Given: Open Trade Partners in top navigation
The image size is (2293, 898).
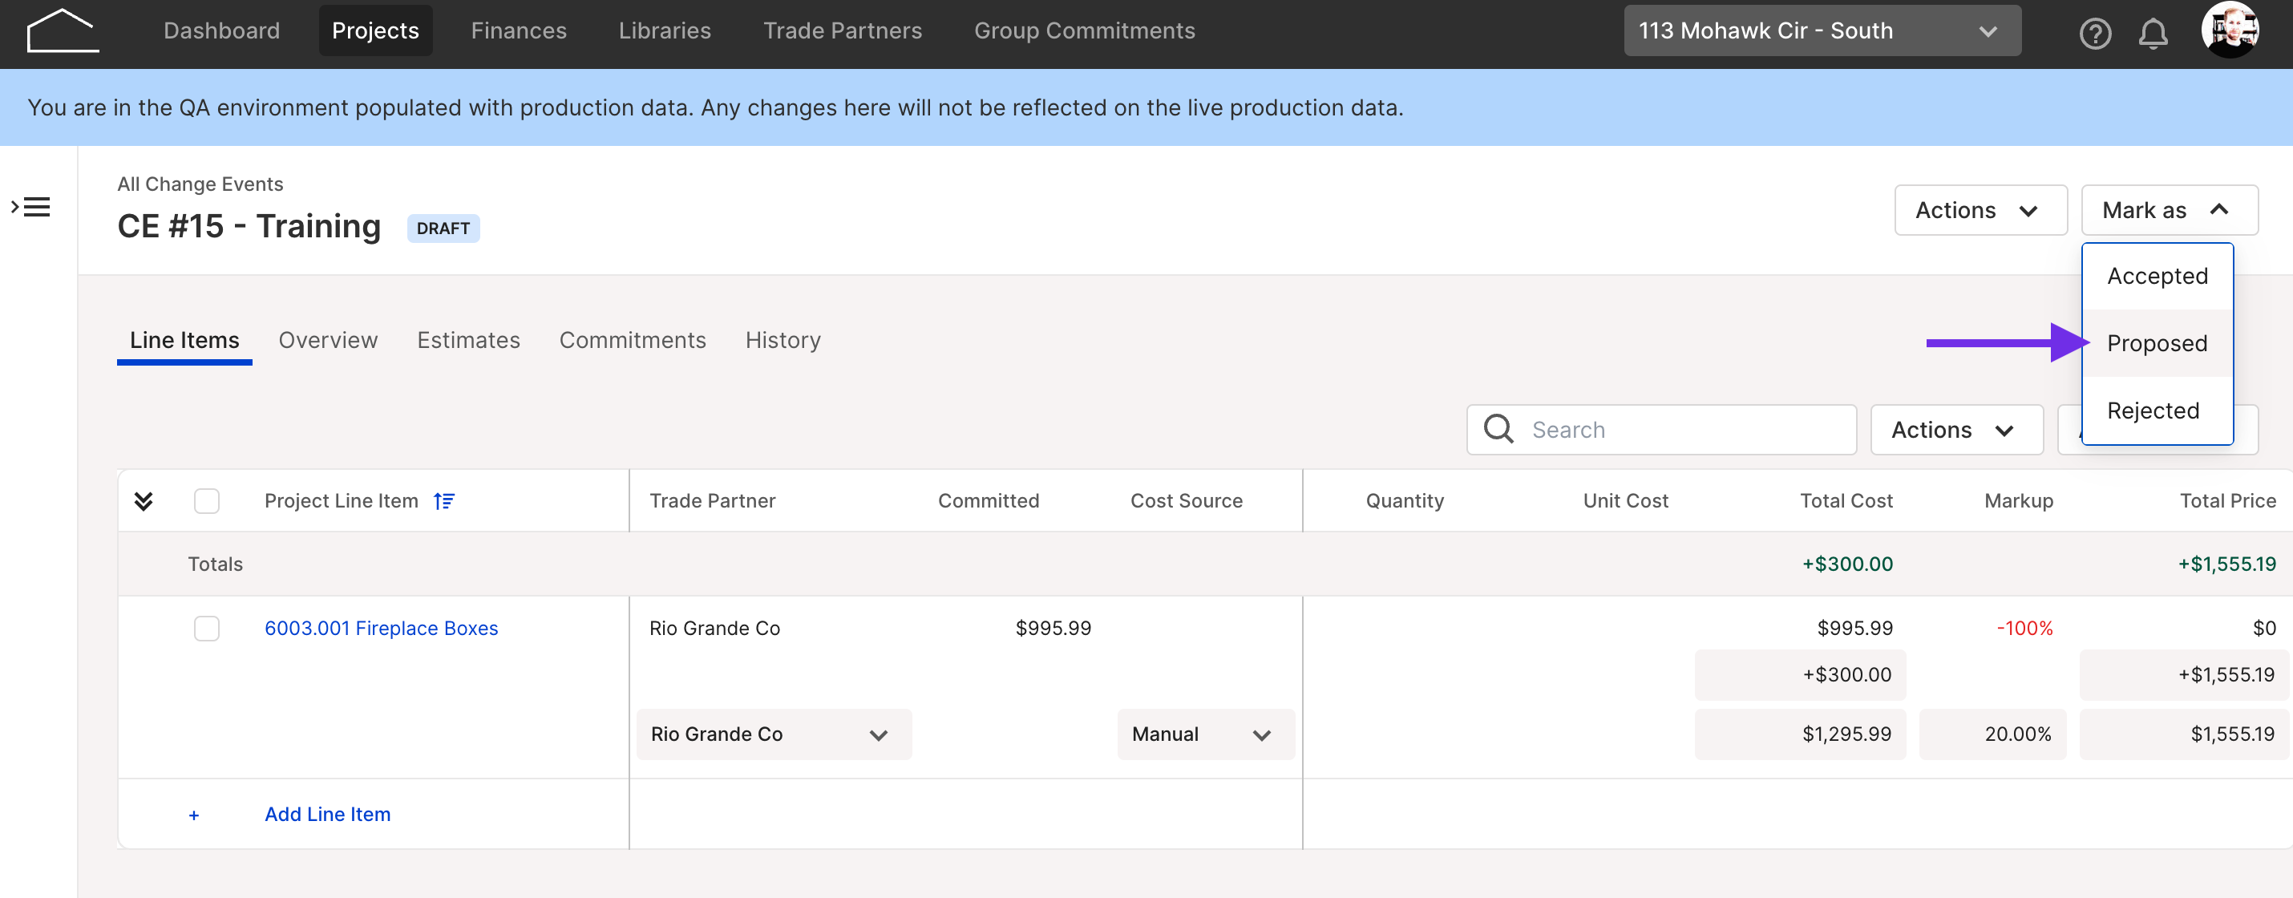Looking at the screenshot, I should click(x=842, y=31).
